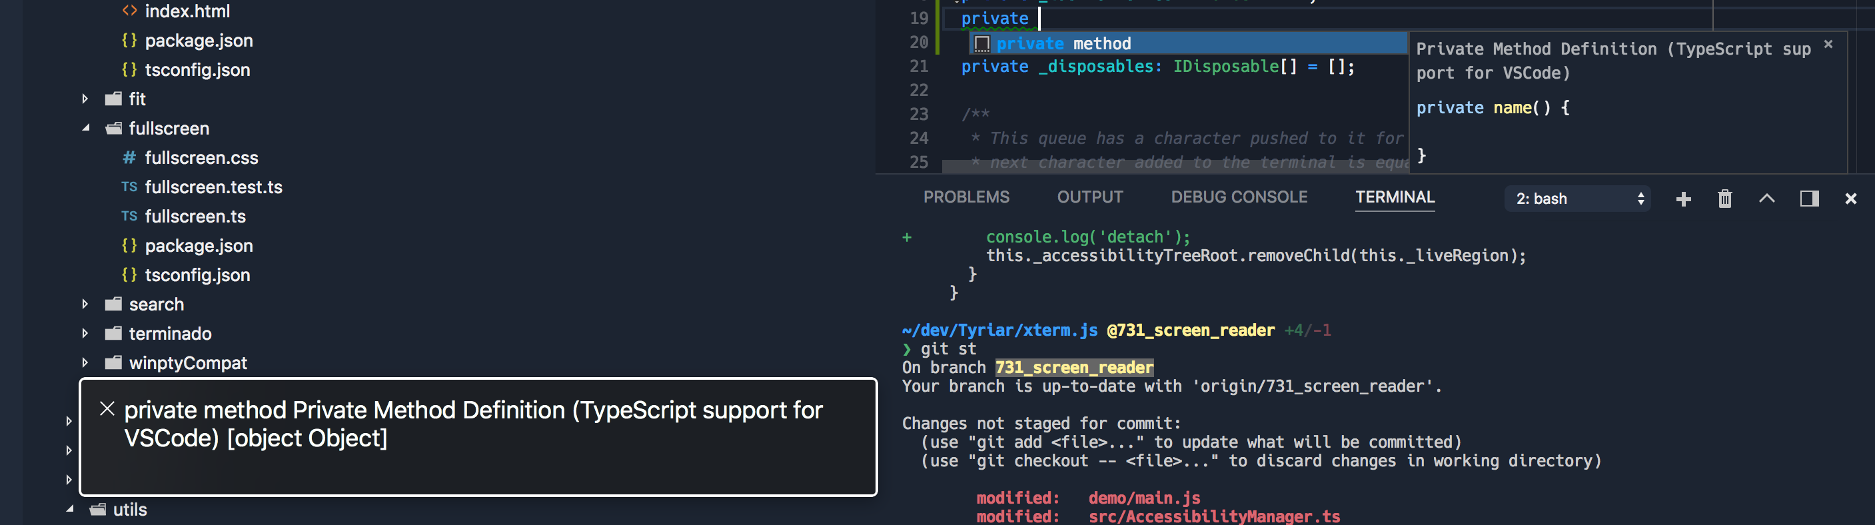Click the TS icon beside fullscreen.ts

click(x=129, y=217)
